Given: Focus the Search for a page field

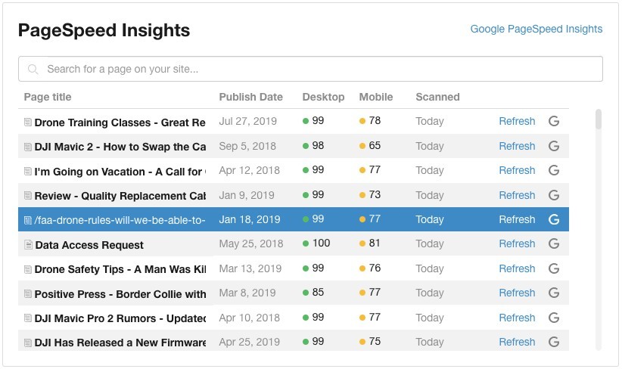Looking at the screenshot, I should click(310, 69).
